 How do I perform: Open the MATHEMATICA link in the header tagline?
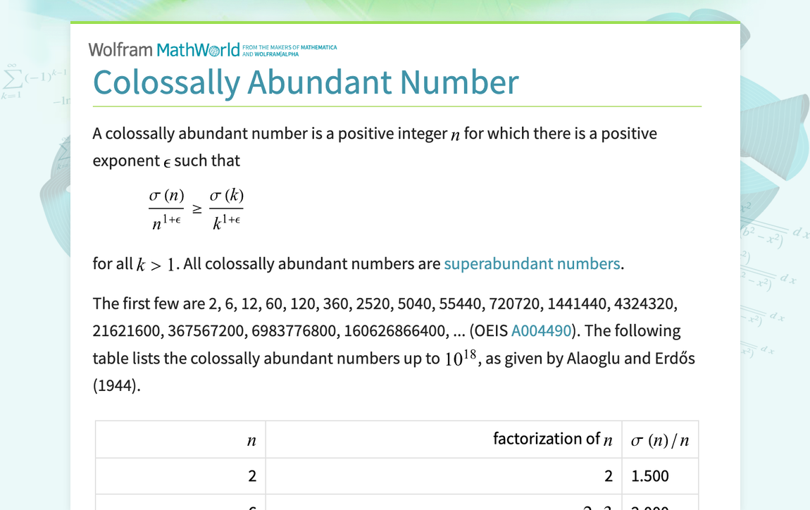(x=318, y=46)
